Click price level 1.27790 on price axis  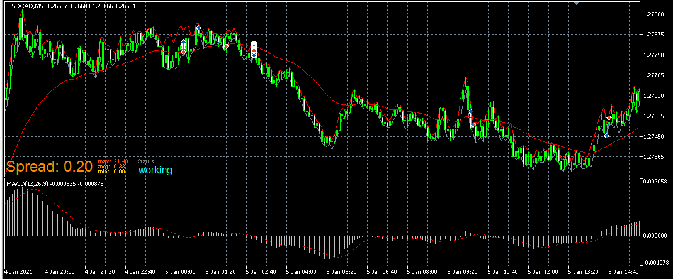(654, 55)
